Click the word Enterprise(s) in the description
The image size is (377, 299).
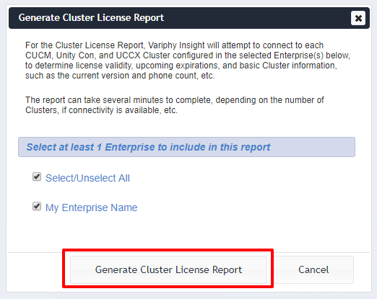coord(298,55)
